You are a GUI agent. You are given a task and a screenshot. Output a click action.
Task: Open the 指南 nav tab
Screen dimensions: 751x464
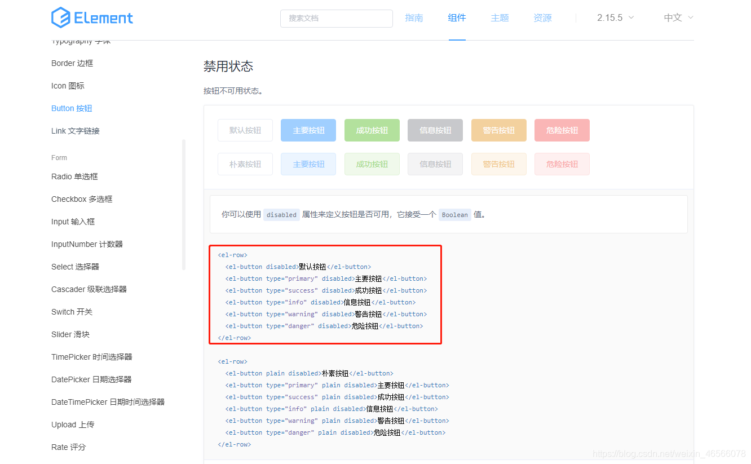click(414, 17)
